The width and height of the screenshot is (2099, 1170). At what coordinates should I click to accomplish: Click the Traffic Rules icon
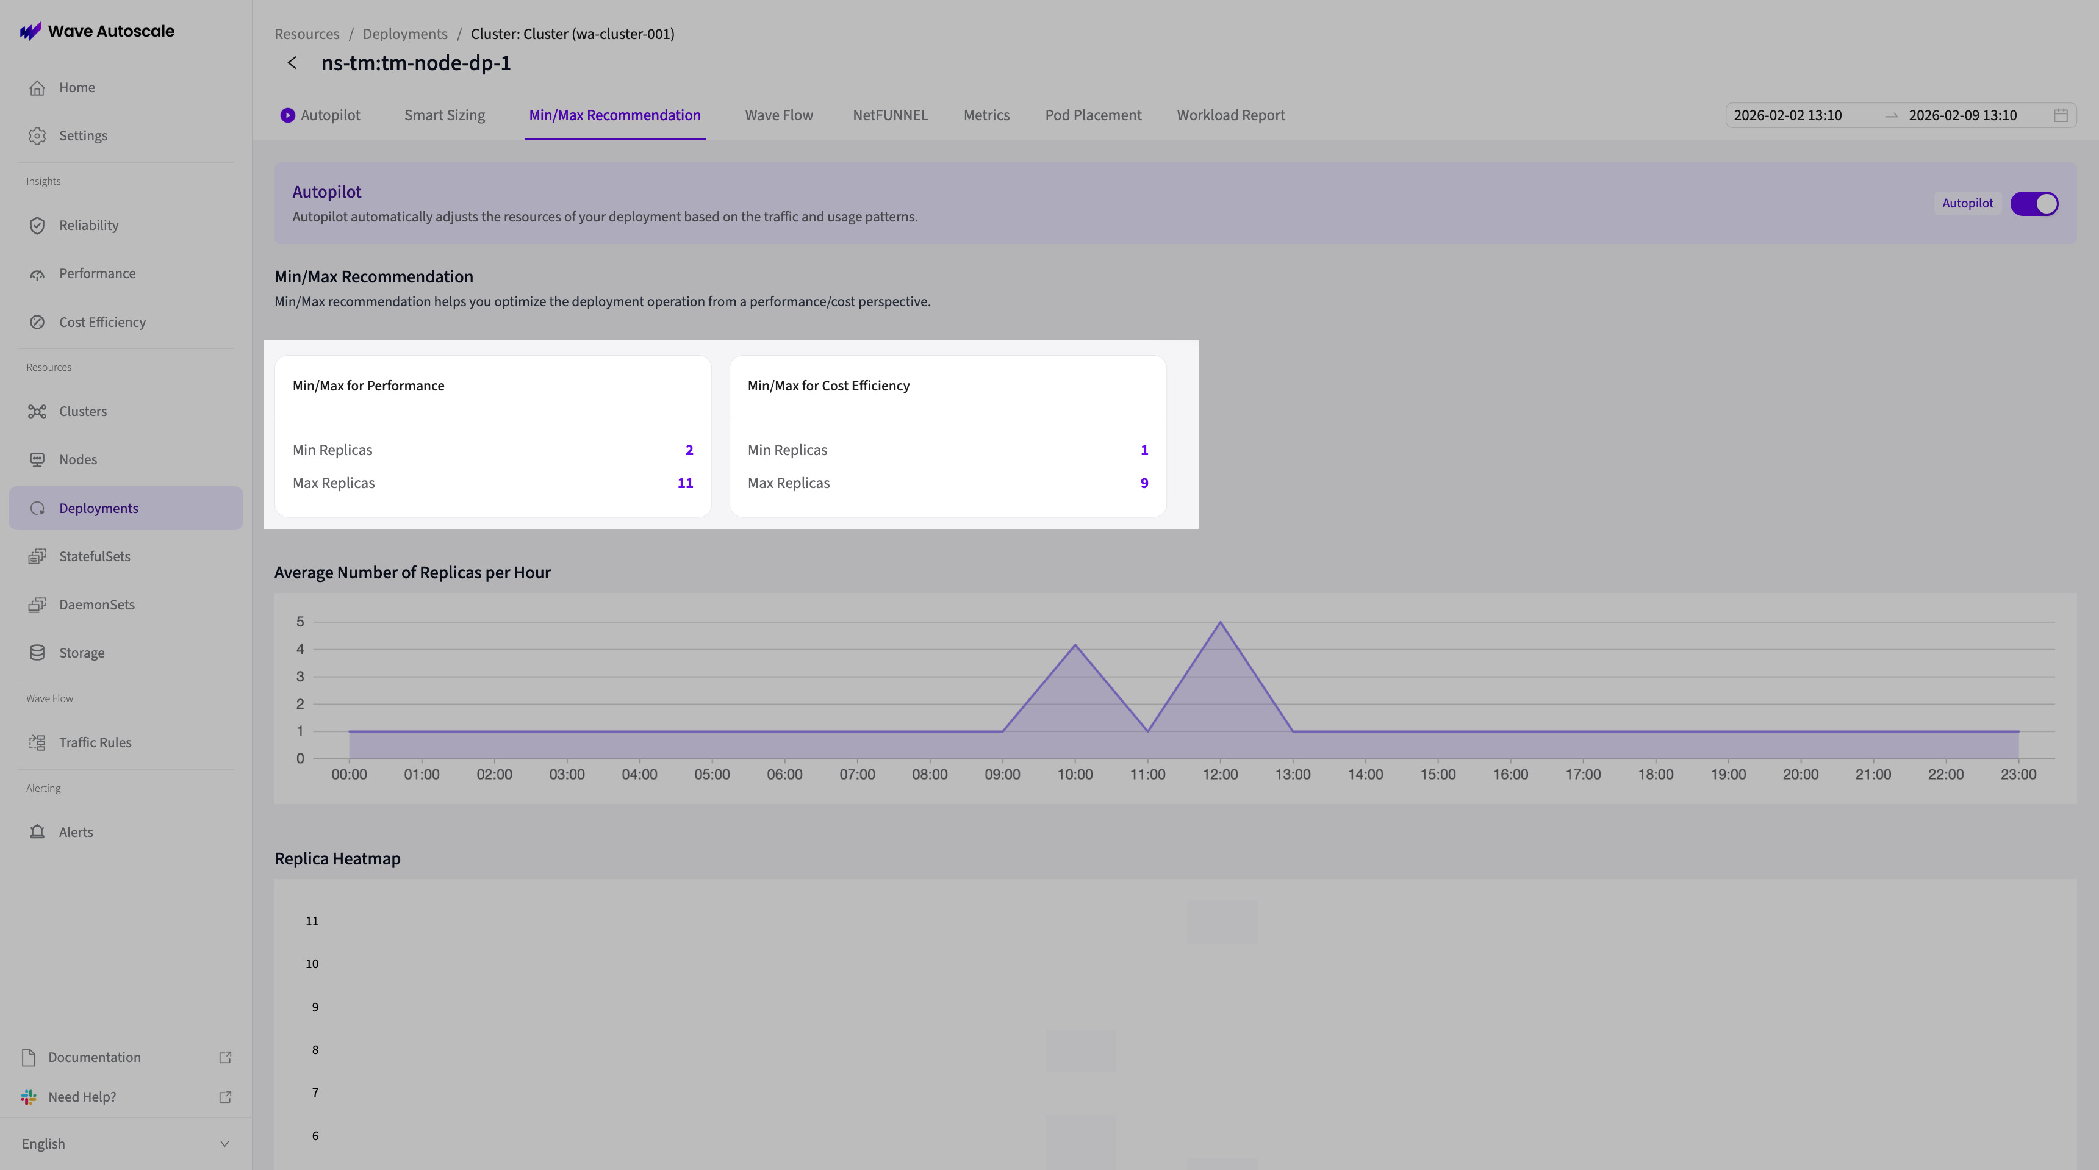coord(37,742)
